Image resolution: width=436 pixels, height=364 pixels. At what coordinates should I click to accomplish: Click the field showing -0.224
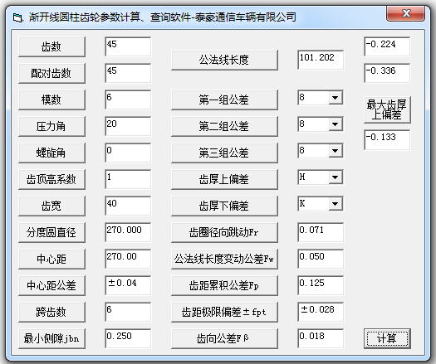pos(387,46)
